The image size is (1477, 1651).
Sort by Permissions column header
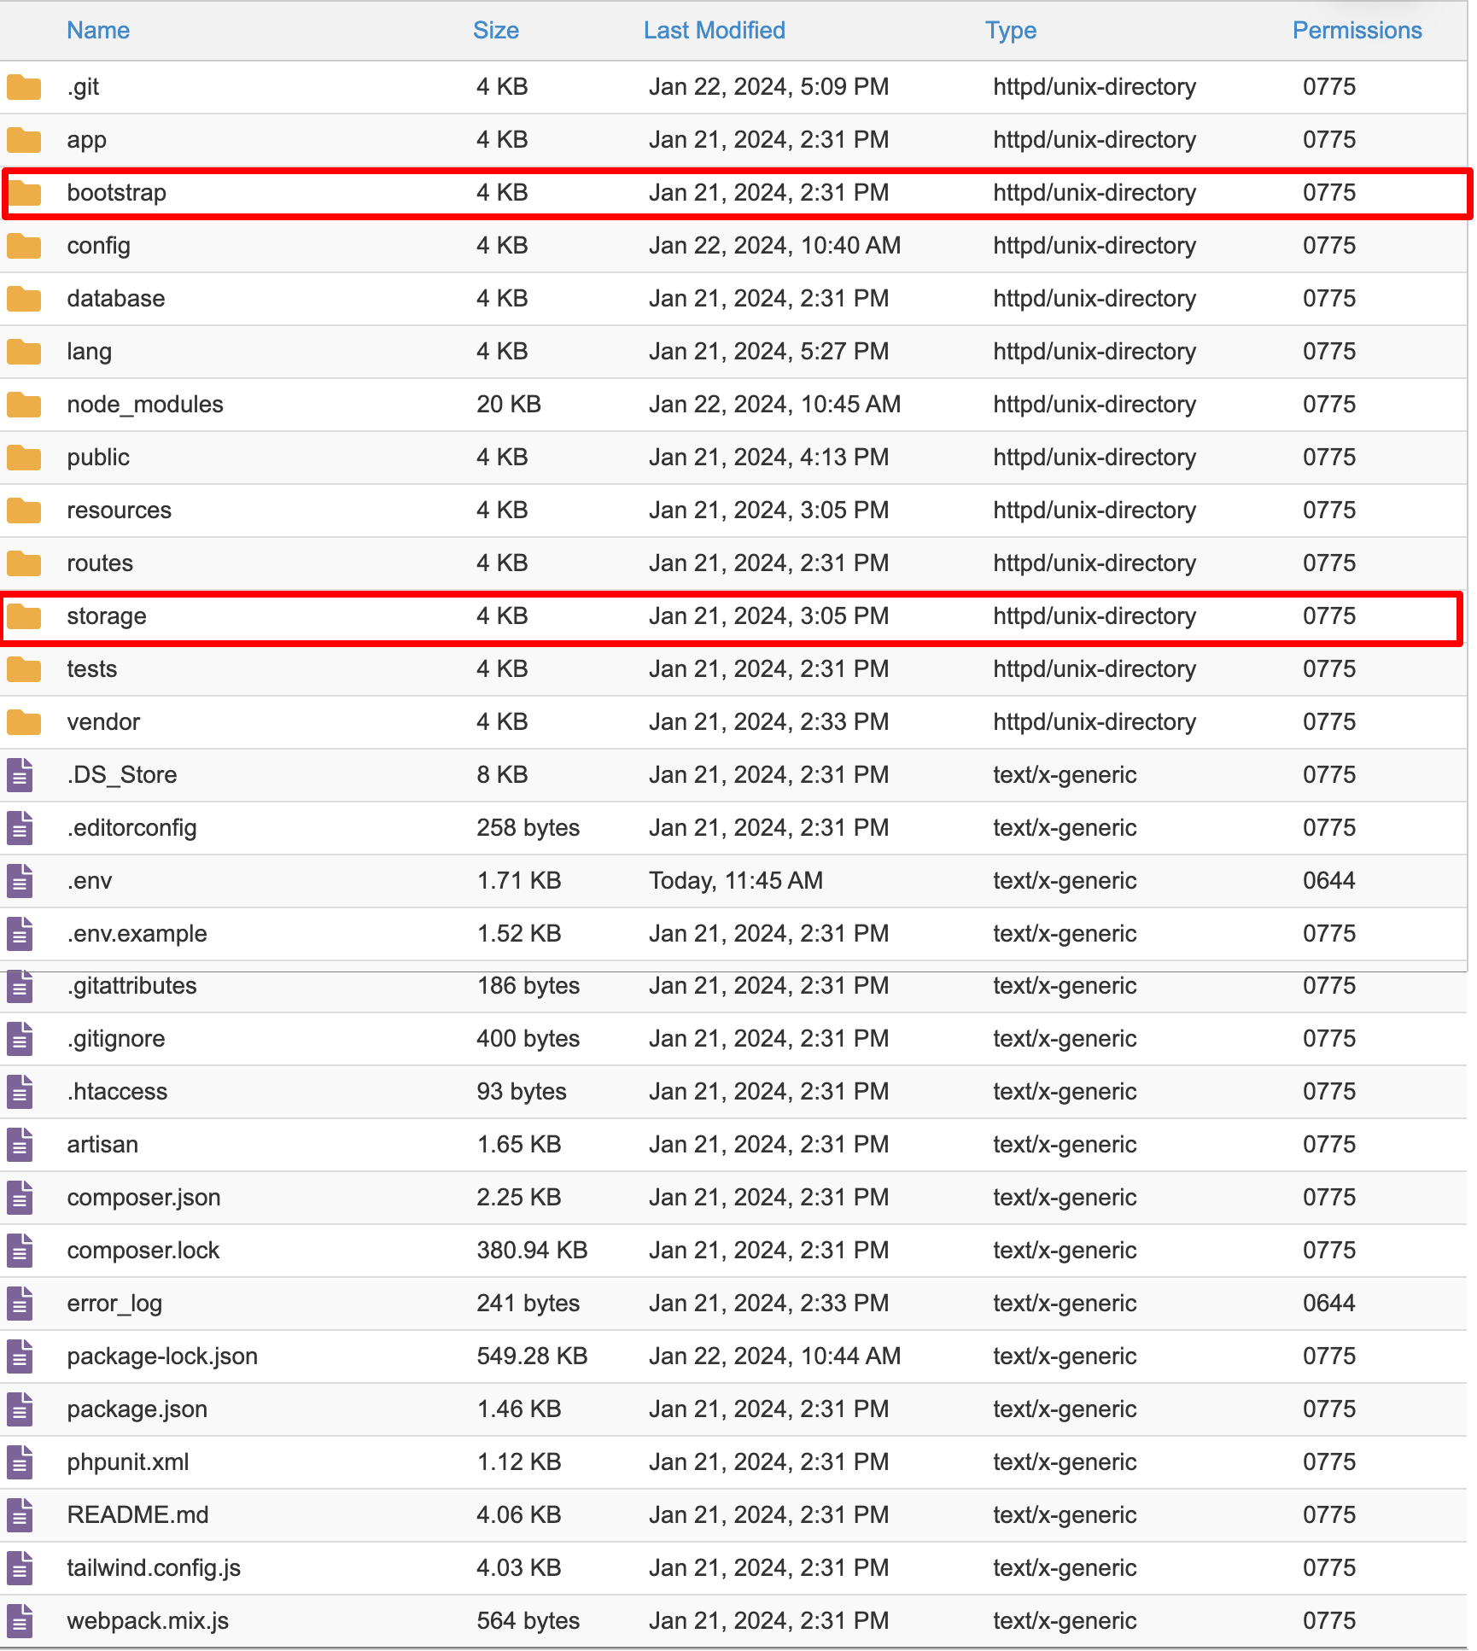click(1357, 31)
